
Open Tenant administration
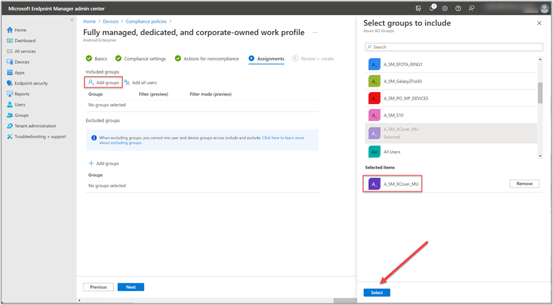(x=32, y=126)
